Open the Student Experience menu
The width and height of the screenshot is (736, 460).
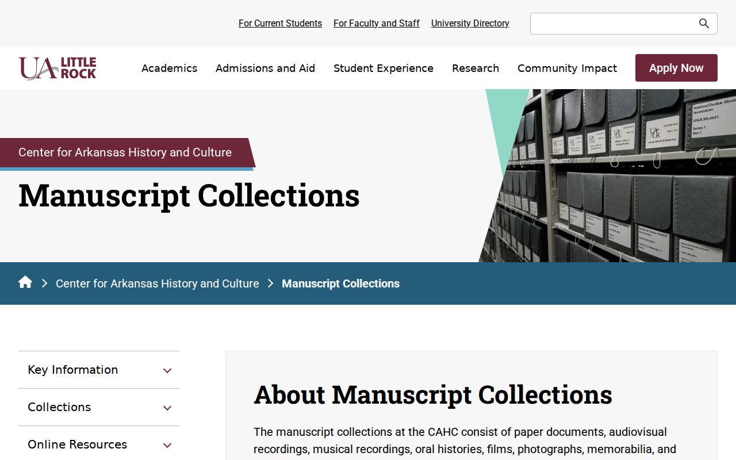(384, 68)
